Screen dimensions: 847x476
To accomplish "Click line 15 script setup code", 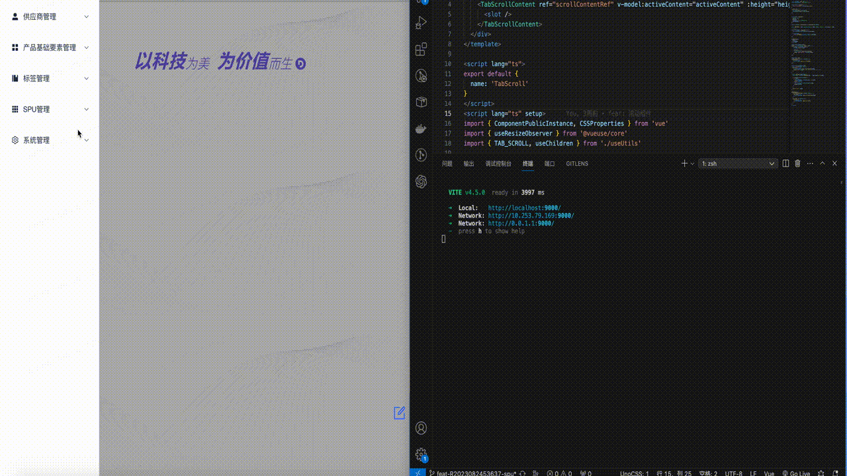I will (x=504, y=114).
